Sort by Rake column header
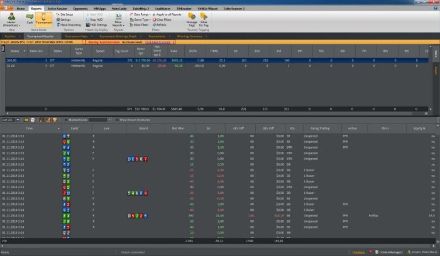This screenshot has width=440, height=256. click(x=173, y=51)
